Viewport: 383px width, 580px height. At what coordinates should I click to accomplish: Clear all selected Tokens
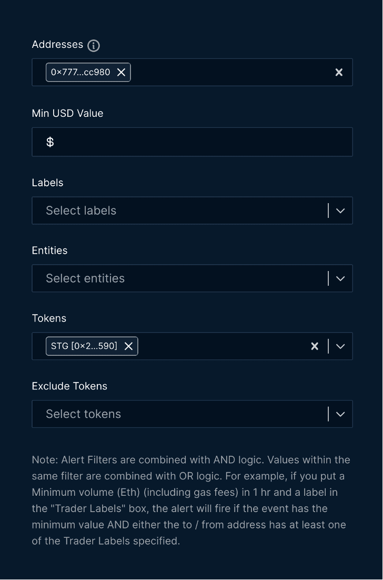[x=315, y=346]
